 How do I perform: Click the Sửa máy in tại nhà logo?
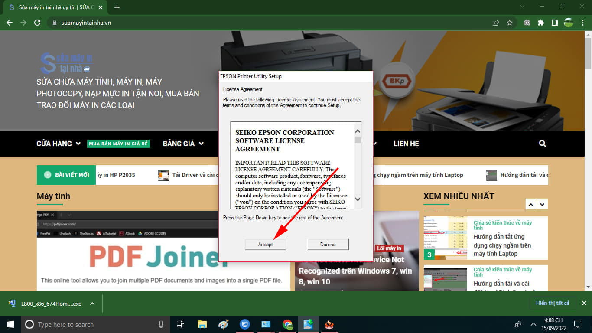[x=66, y=63]
